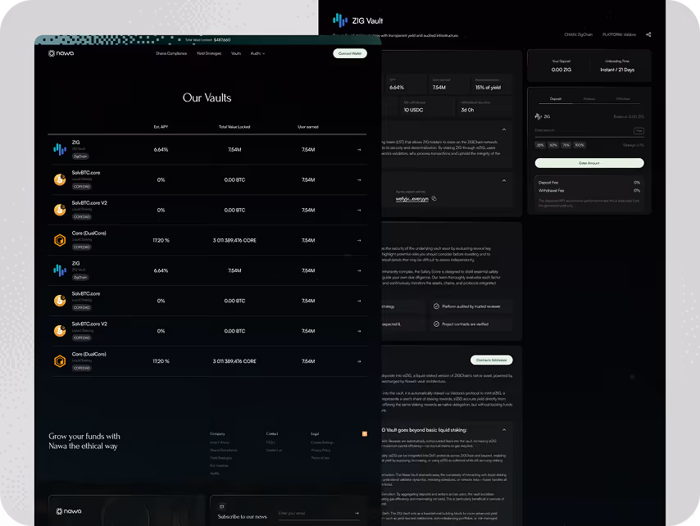
Task: Open the Cookies Settings footer link
Action: (322, 442)
